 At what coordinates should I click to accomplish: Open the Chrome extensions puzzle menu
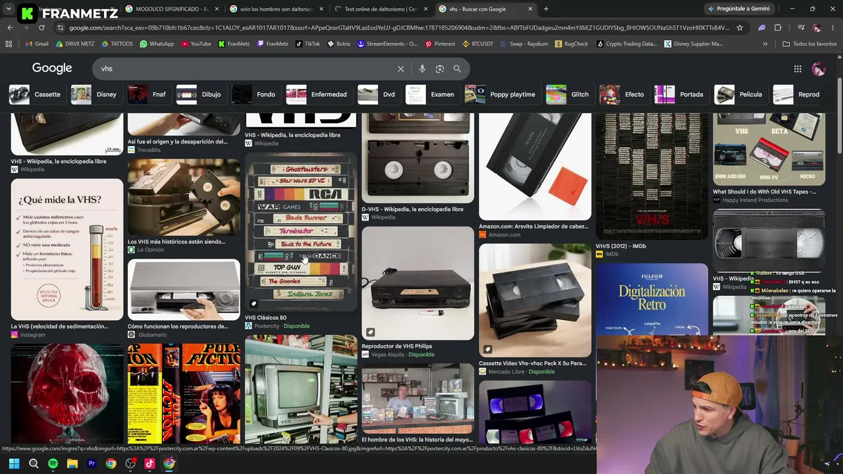pyautogui.click(x=778, y=28)
